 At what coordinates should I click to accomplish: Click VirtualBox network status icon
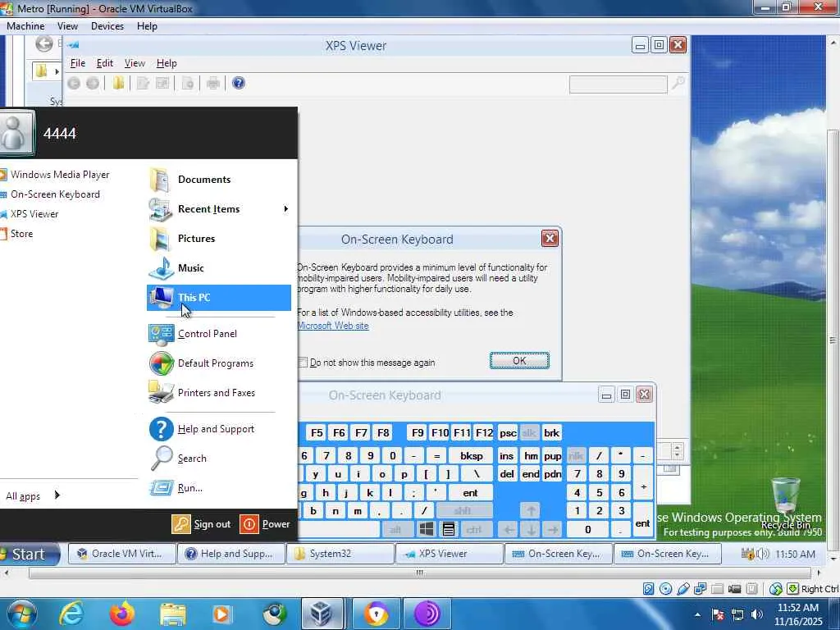(x=701, y=589)
